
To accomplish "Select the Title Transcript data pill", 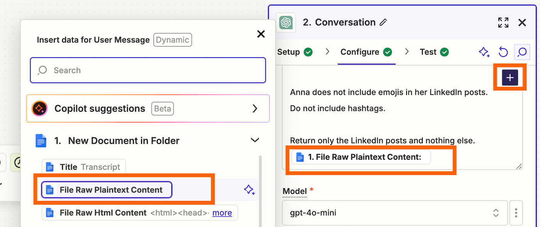I will coord(84,167).
